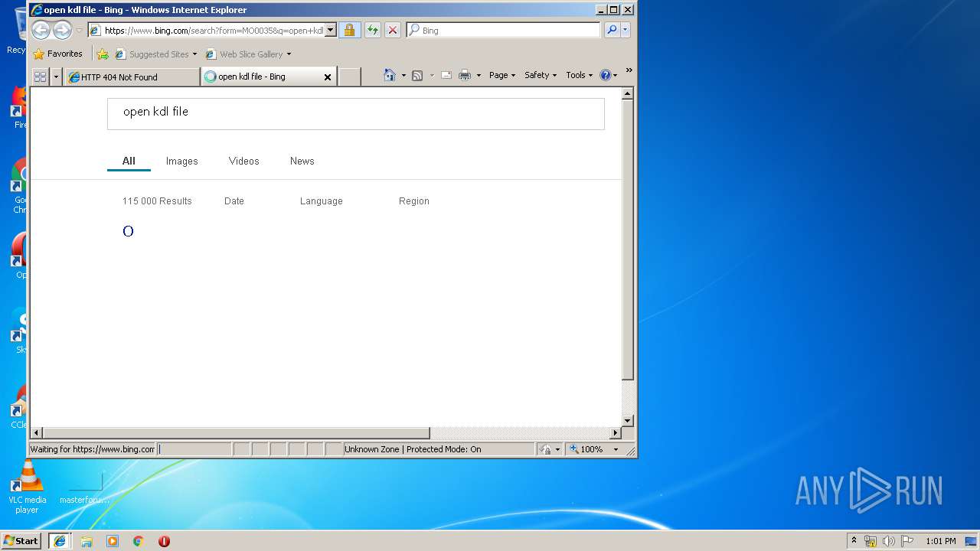Viewport: 980px width, 551px height.
Task: Go forward with the Forward arrow button
Action: [62, 30]
